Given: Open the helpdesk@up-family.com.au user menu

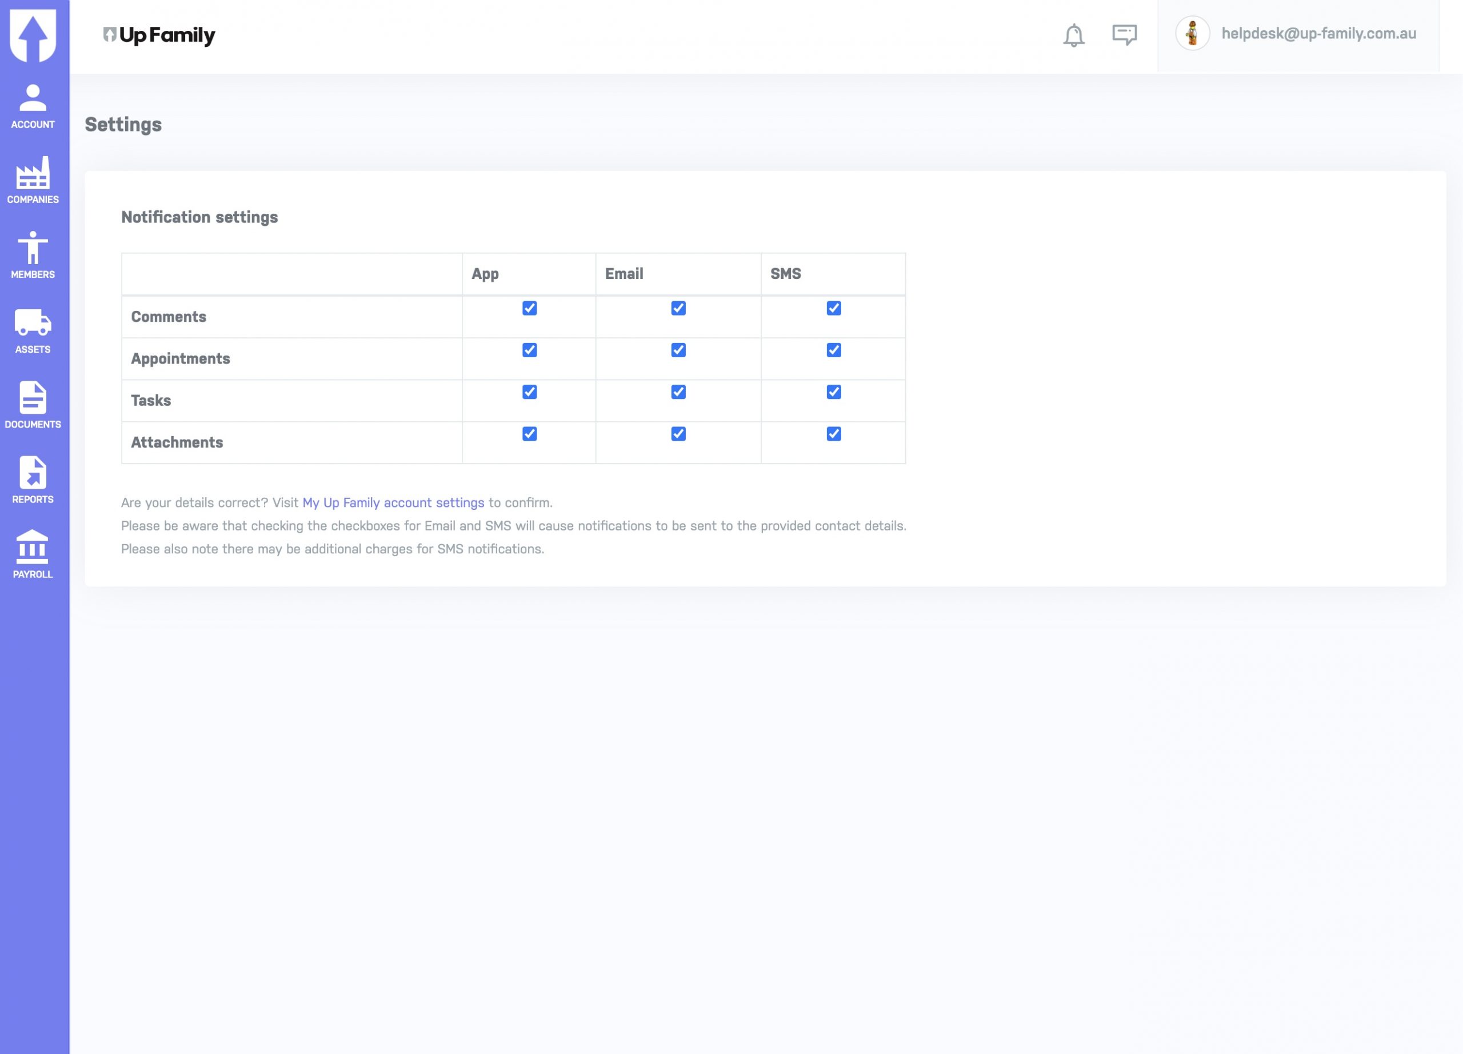Looking at the screenshot, I should point(1318,34).
